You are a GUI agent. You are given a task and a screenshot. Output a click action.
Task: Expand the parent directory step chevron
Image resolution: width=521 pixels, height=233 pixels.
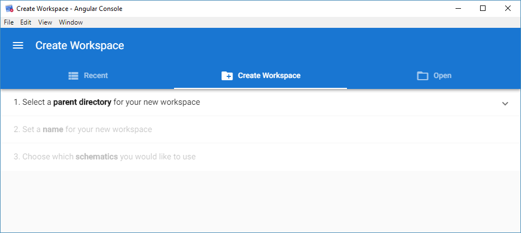click(x=505, y=103)
